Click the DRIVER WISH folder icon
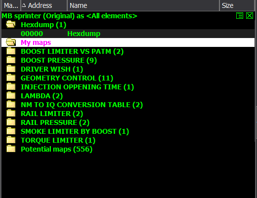Image resolution: width=257 pixels, height=198 pixels. click(x=11, y=69)
